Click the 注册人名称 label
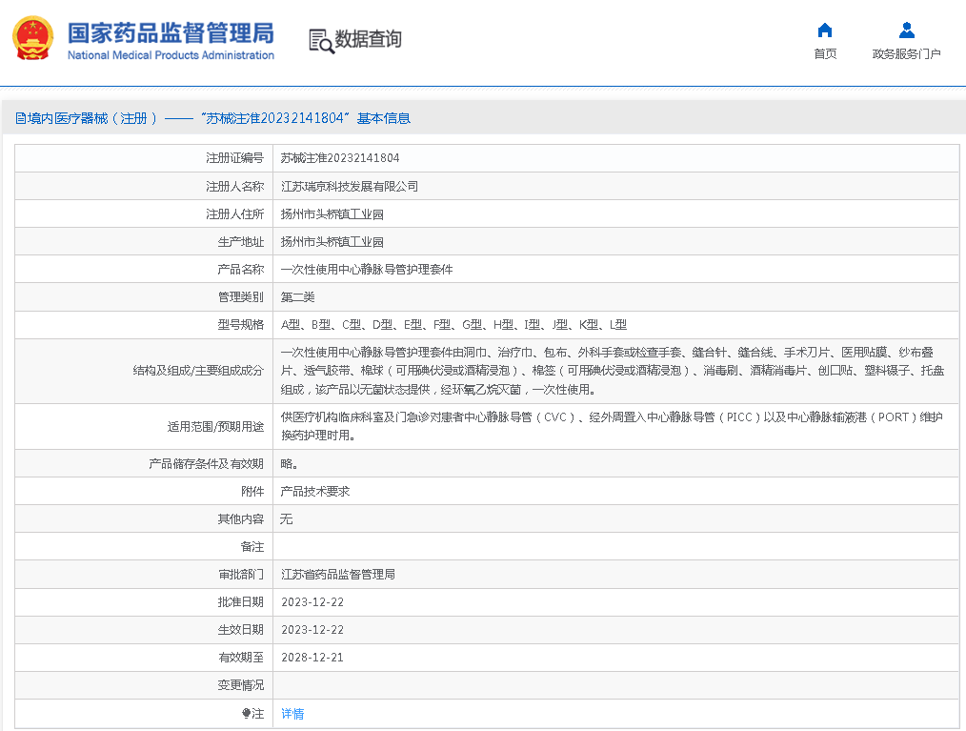Screen dimensions: 966x731 [234, 186]
